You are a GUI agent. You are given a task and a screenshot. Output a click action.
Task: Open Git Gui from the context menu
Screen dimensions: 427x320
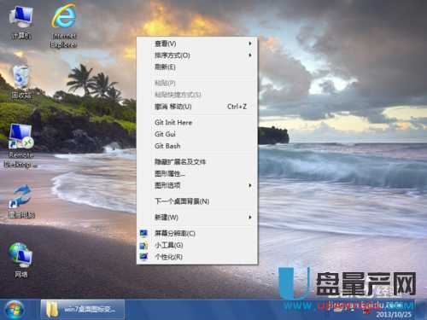click(x=197, y=134)
